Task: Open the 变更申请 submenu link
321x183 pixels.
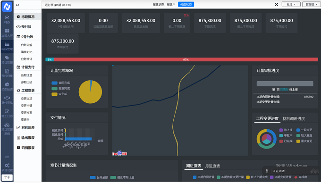Action: click(26, 106)
